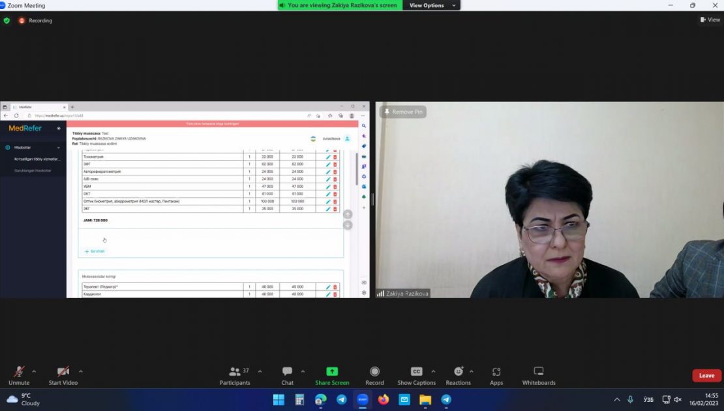Expand audio options arrow next to Unmute
This screenshot has height=411, width=724.
[x=34, y=371]
